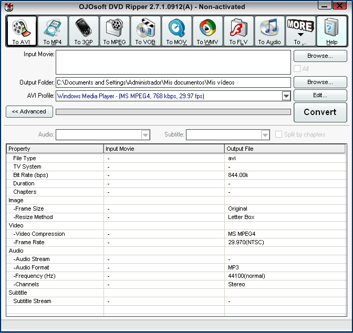
Task: Click the output value 'Original'
Action: pos(238,209)
